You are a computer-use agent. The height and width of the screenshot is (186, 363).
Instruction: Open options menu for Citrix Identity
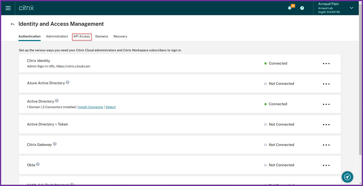(x=326, y=63)
